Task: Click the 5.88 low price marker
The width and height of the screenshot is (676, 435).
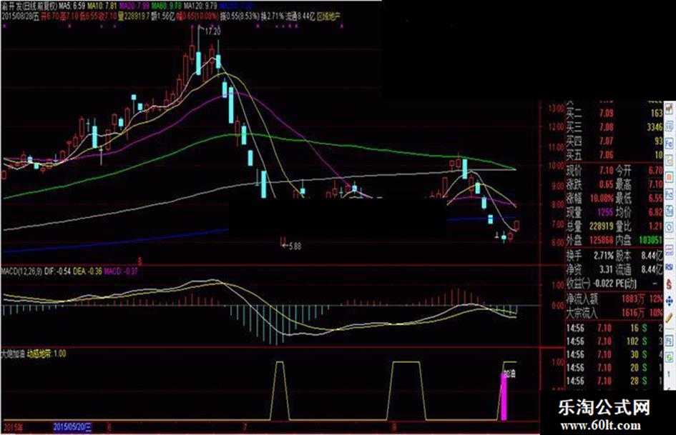Action: click(x=295, y=246)
